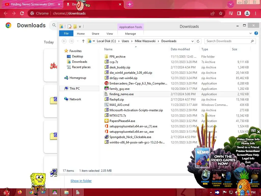
Task: Open File Explorer from the taskbar
Action: click(x=67, y=192)
